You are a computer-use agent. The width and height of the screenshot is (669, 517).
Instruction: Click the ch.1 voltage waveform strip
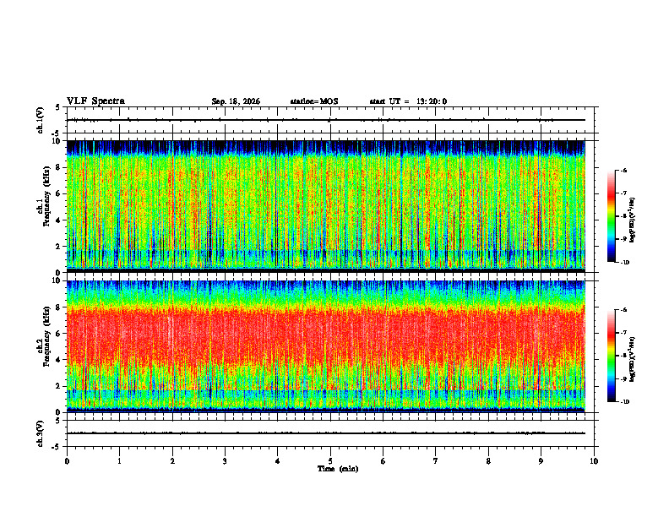325,120
